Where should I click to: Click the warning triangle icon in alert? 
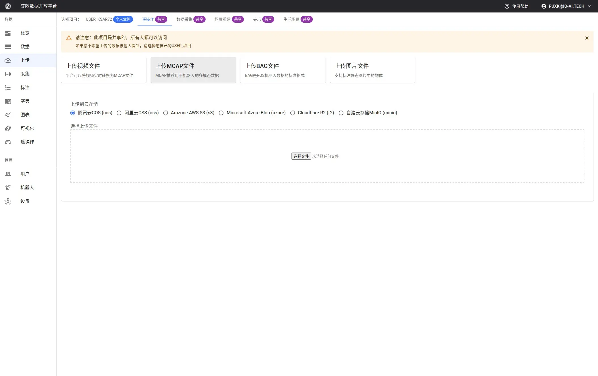(69, 38)
